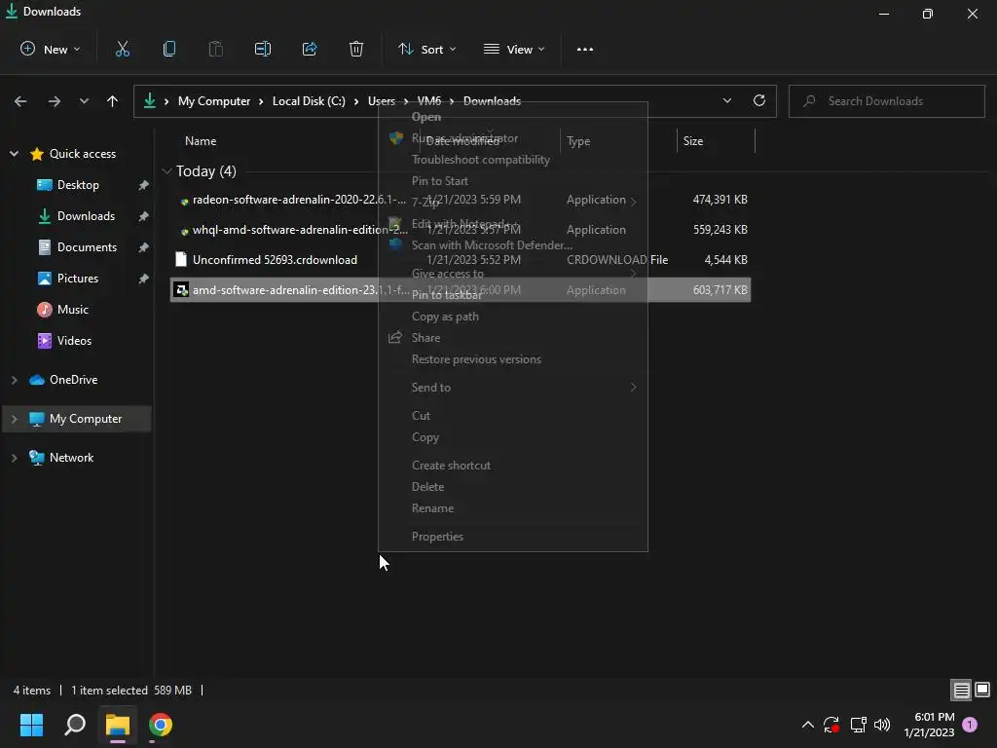Launch Google Chrome from taskbar
Screen dimensions: 997x748
[x=161, y=725]
